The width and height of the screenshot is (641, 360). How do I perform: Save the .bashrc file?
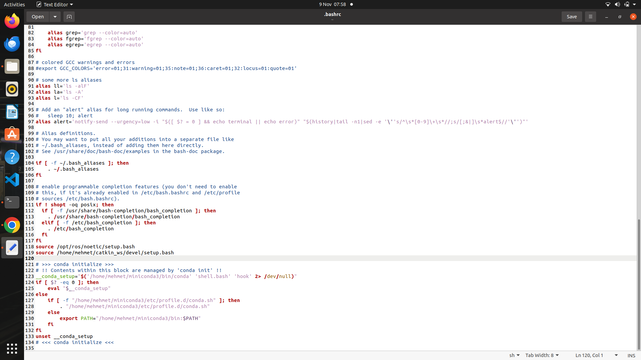point(572,17)
